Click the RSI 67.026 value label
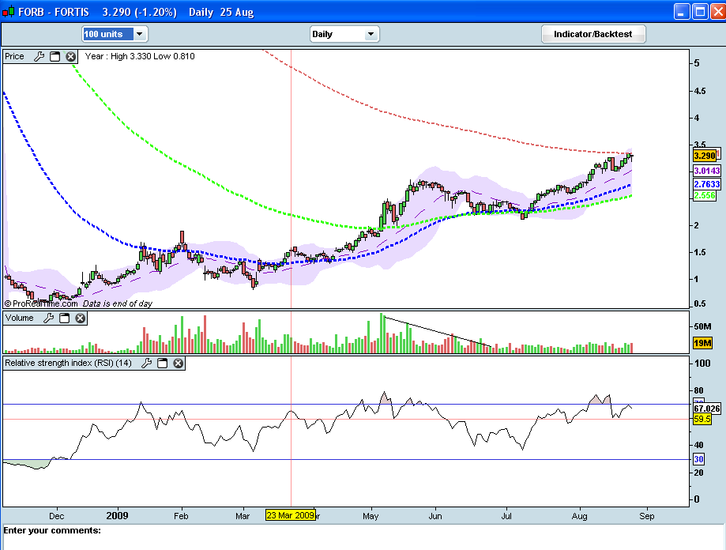 [x=706, y=409]
